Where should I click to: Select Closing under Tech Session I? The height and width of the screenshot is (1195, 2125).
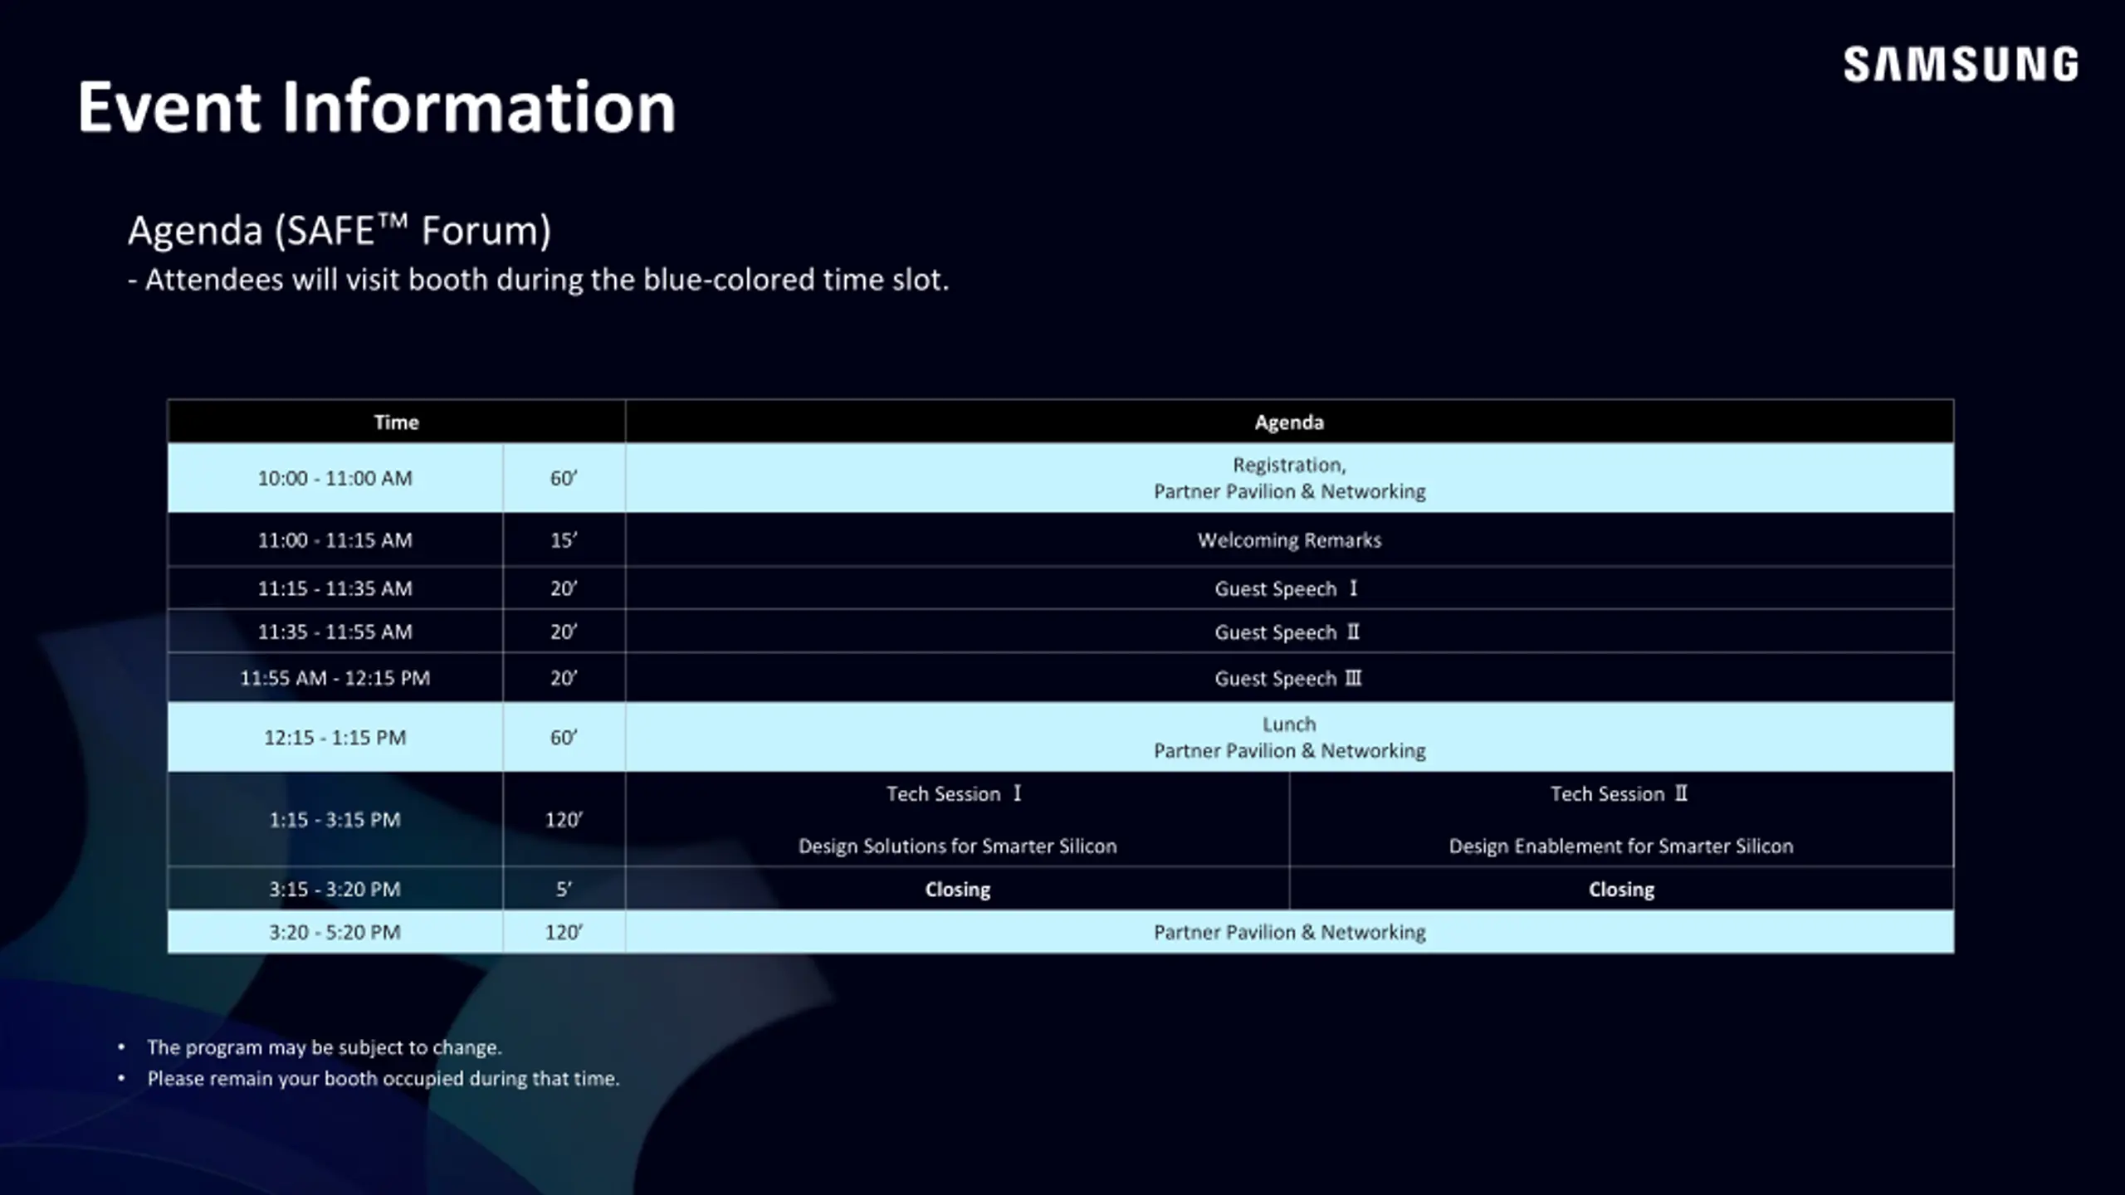pyautogui.click(x=958, y=889)
